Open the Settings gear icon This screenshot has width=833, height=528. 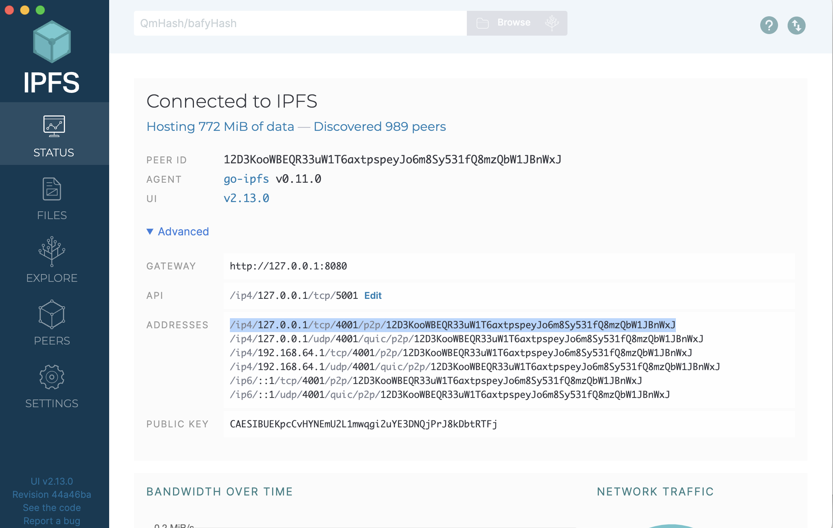point(52,377)
